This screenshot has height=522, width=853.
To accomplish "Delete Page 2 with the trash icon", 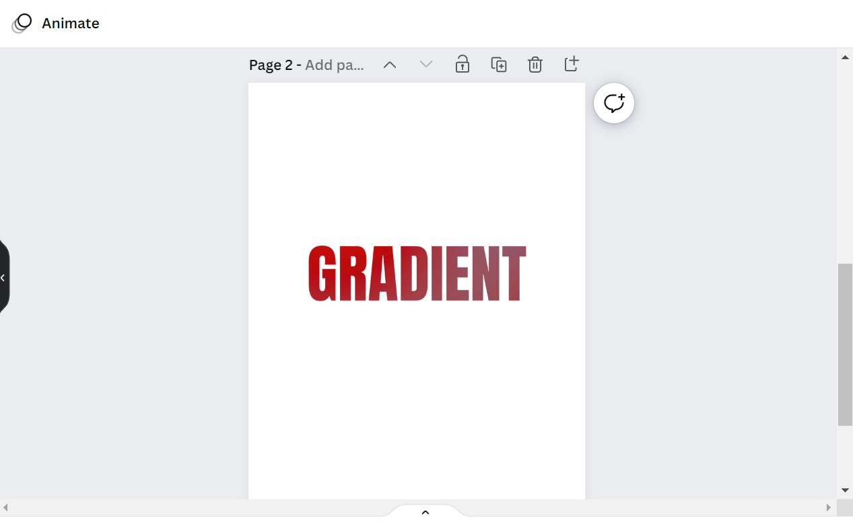I will pyautogui.click(x=535, y=65).
